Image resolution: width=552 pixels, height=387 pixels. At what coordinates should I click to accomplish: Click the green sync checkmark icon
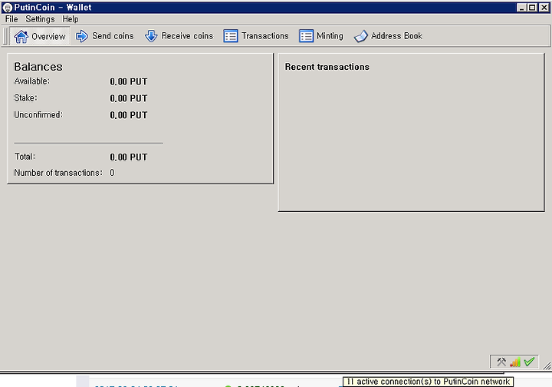point(529,362)
